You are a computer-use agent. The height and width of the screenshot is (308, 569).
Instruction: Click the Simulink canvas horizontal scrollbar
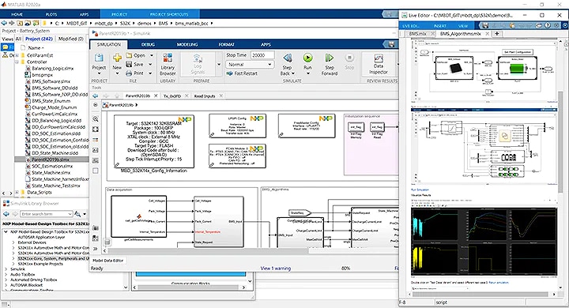(208, 250)
